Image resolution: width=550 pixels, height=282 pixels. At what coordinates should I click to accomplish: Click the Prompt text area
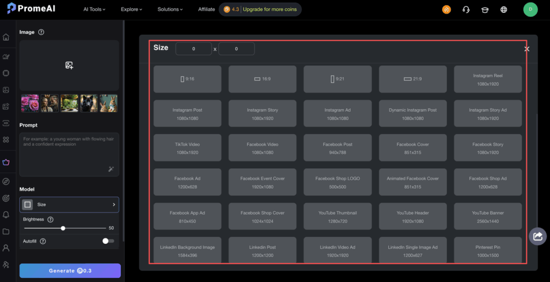(69, 154)
